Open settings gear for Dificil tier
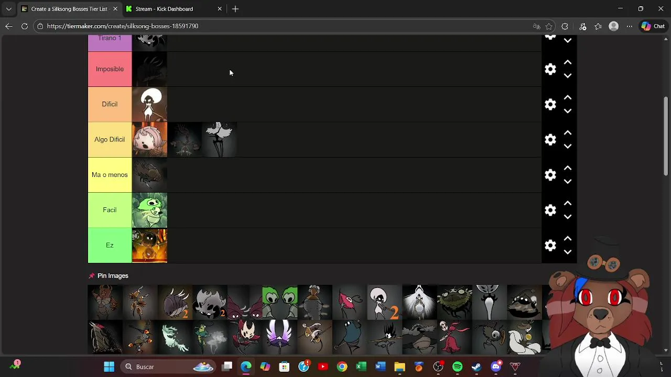The image size is (671, 377). [x=550, y=104]
